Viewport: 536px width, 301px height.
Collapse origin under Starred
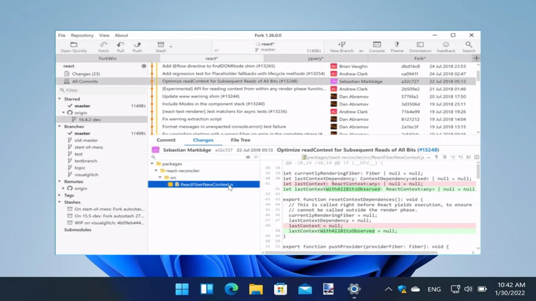(x=64, y=112)
